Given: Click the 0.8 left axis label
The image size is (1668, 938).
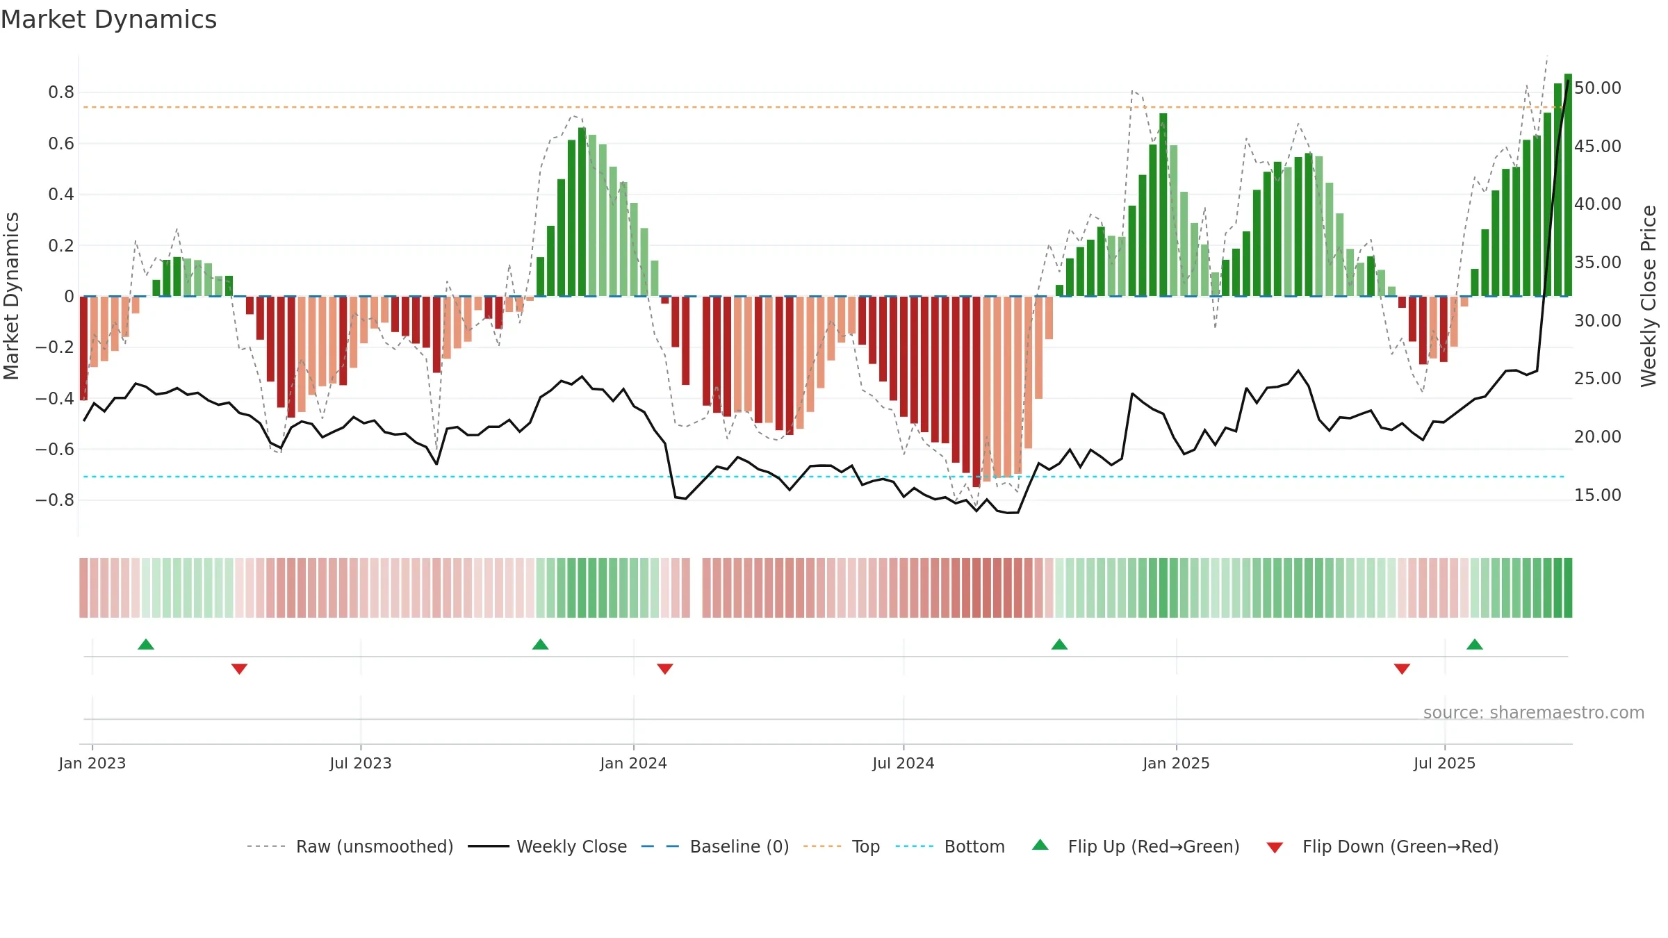Looking at the screenshot, I should [x=61, y=92].
